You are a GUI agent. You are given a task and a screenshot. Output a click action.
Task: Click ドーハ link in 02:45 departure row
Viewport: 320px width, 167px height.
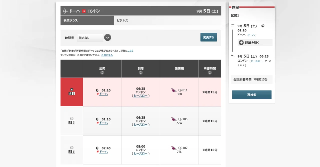103,152
